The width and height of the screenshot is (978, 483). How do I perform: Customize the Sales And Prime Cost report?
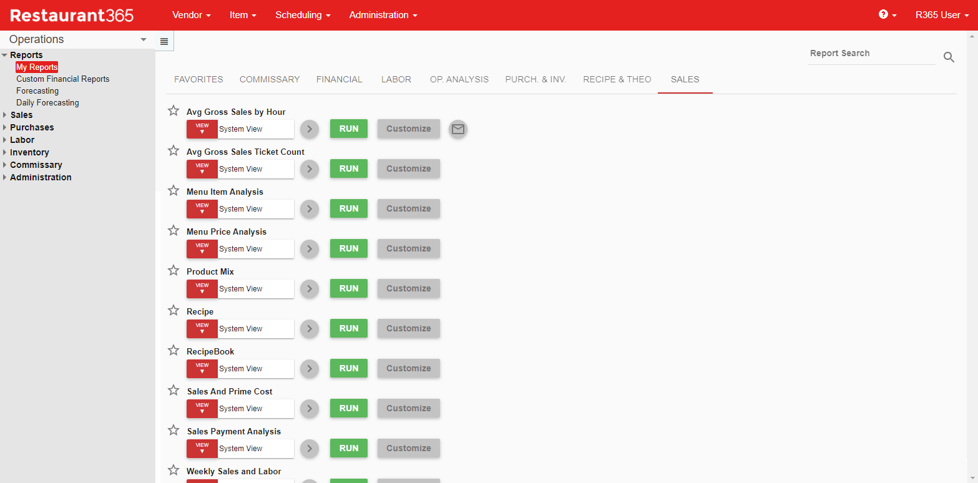tap(409, 409)
